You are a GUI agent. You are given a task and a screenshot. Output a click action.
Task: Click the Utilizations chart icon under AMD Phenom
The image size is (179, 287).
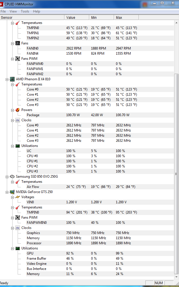(18, 146)
